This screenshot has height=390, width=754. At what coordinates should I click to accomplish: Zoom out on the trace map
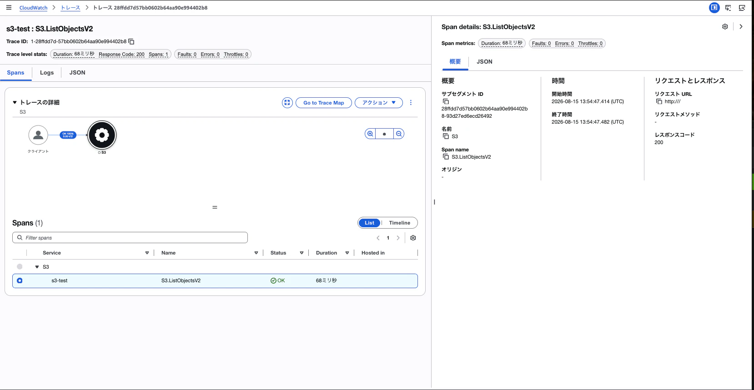click(399, 134)
